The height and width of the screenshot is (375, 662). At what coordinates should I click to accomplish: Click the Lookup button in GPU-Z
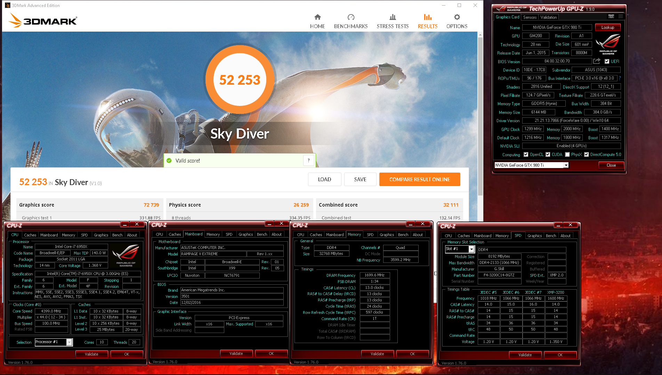click(x=608, y=27)
